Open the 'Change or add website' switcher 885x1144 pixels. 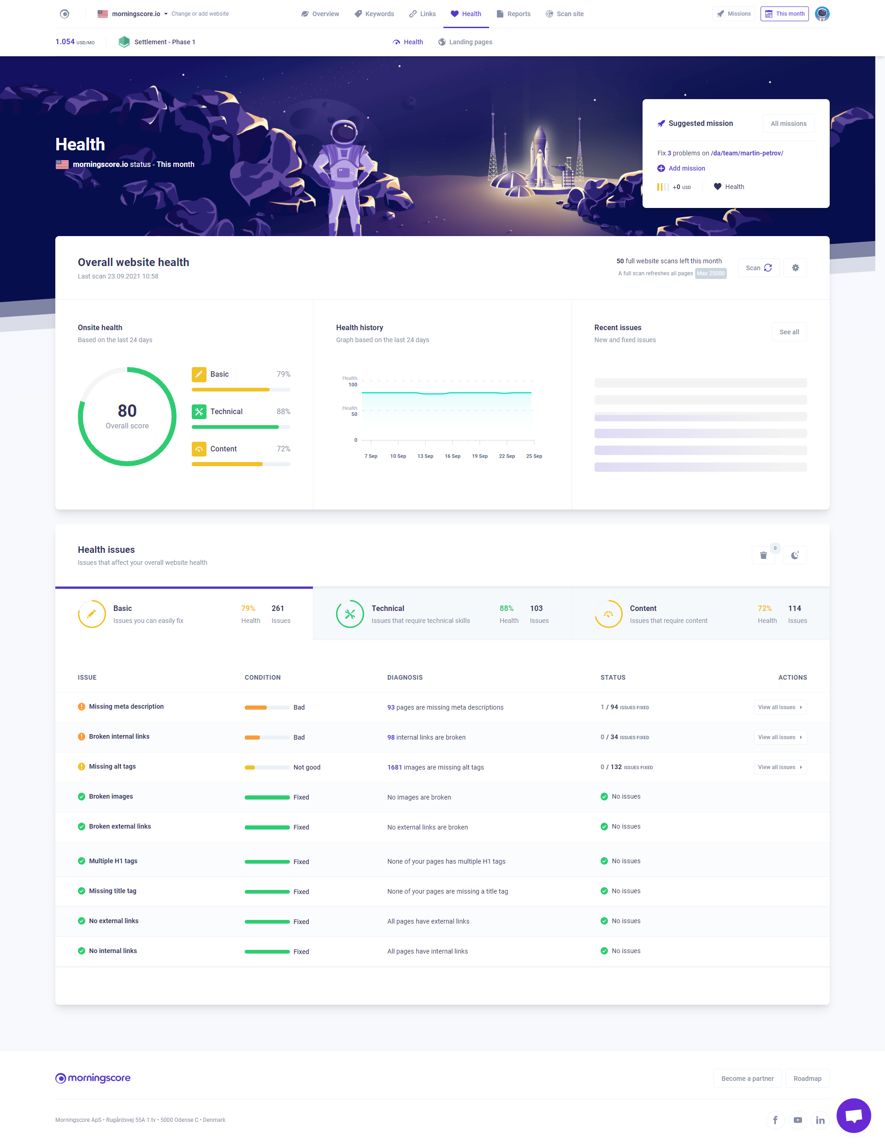point(200,14)
